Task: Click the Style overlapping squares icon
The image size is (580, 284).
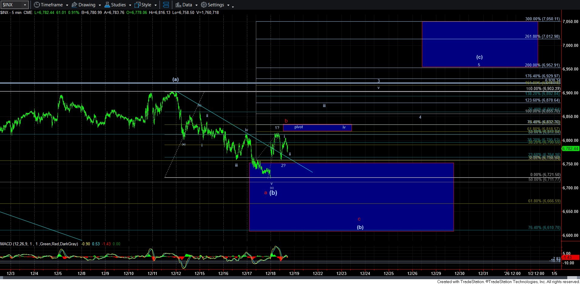Action: click(137, 5)
